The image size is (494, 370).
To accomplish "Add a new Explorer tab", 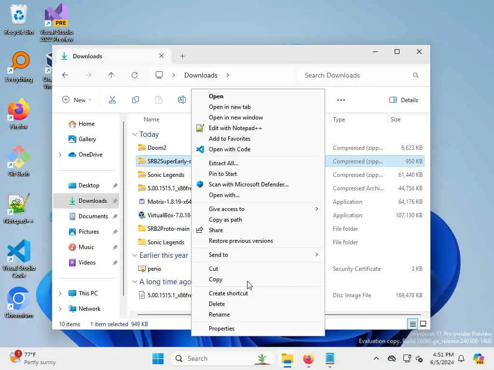I will click(182, 56).
